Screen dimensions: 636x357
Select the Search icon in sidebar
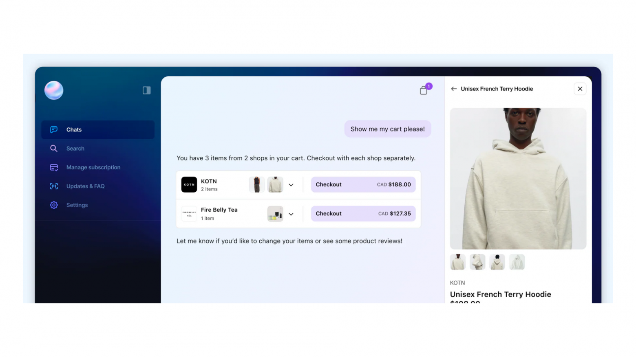coord(53,148)
